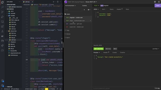Open the Auth tab dropdown
Viewport: 161px width, 90px height.
[104, 9]
